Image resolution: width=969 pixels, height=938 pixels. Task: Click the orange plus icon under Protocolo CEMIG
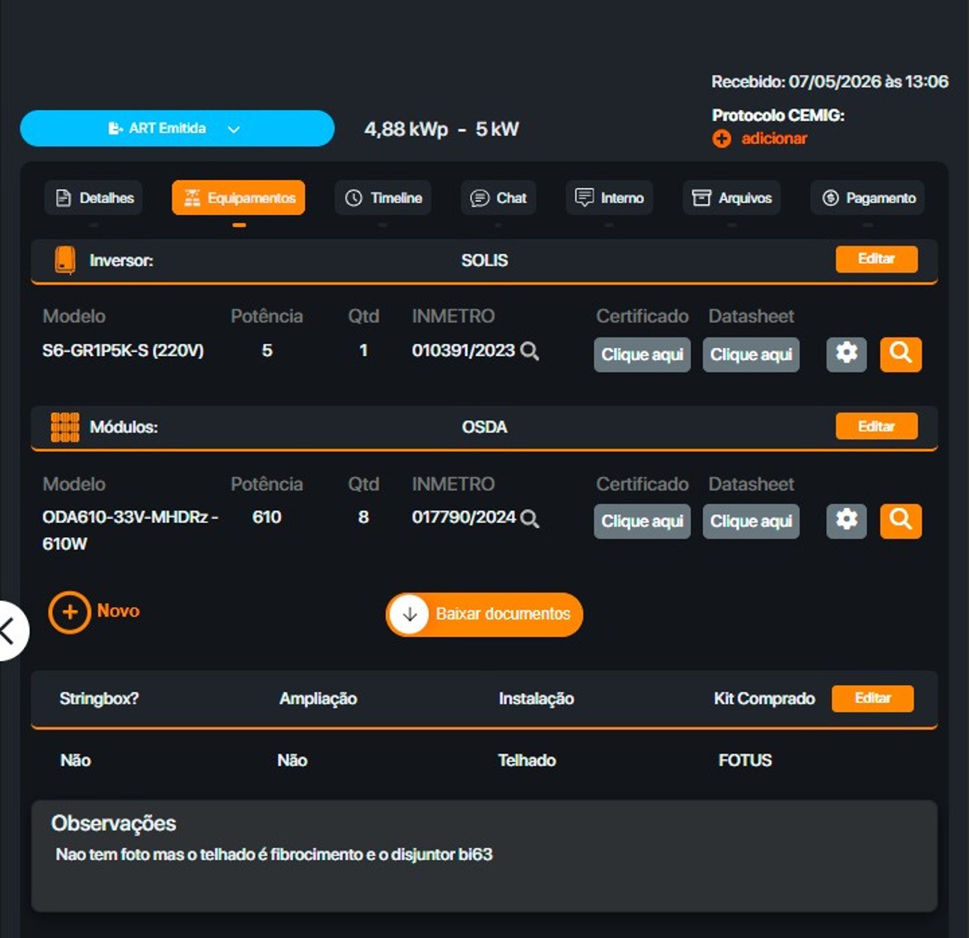point(722,139)
